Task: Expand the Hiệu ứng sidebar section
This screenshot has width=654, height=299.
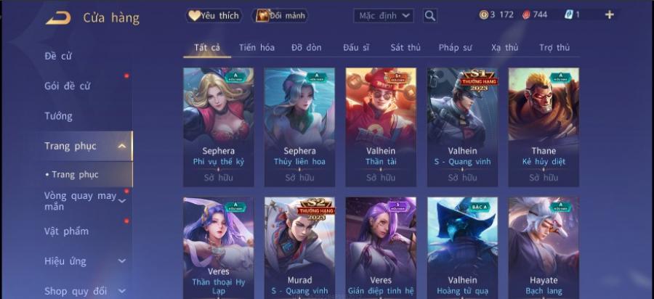Action: pyautogui.click(x=122, y=261)
